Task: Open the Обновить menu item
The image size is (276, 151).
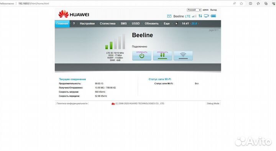Action: (151, 24)
